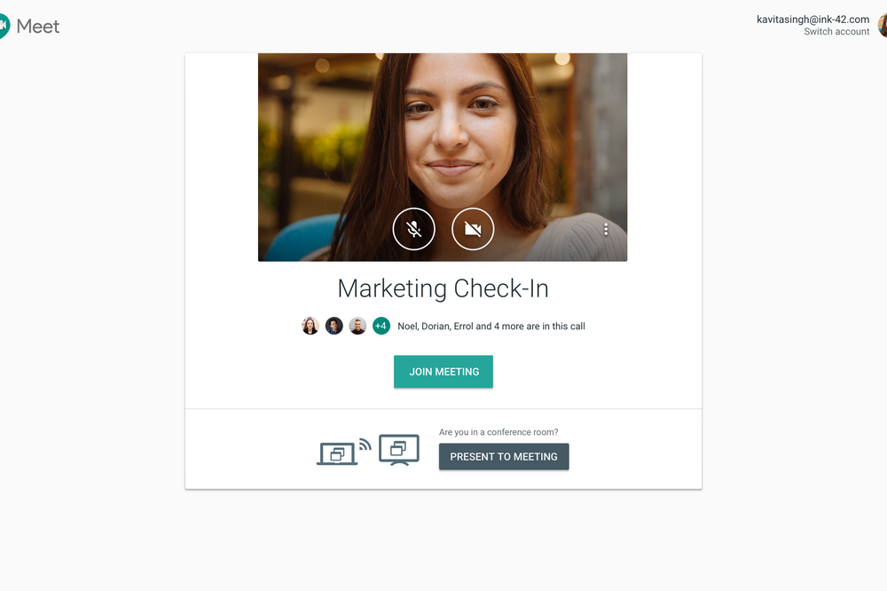Click the second participant's avatar
The image size is (887, 591).
pyautogui.click(x=334, y=326)
